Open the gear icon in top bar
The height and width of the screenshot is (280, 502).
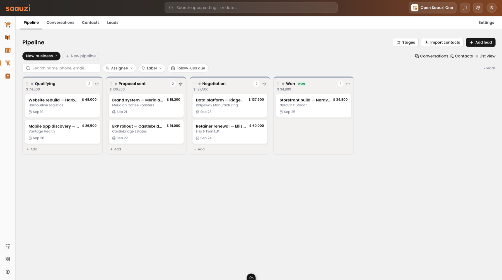coord(478,8)
